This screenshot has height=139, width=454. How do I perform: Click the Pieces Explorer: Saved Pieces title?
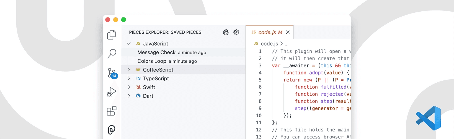click(x=165, y=32)
